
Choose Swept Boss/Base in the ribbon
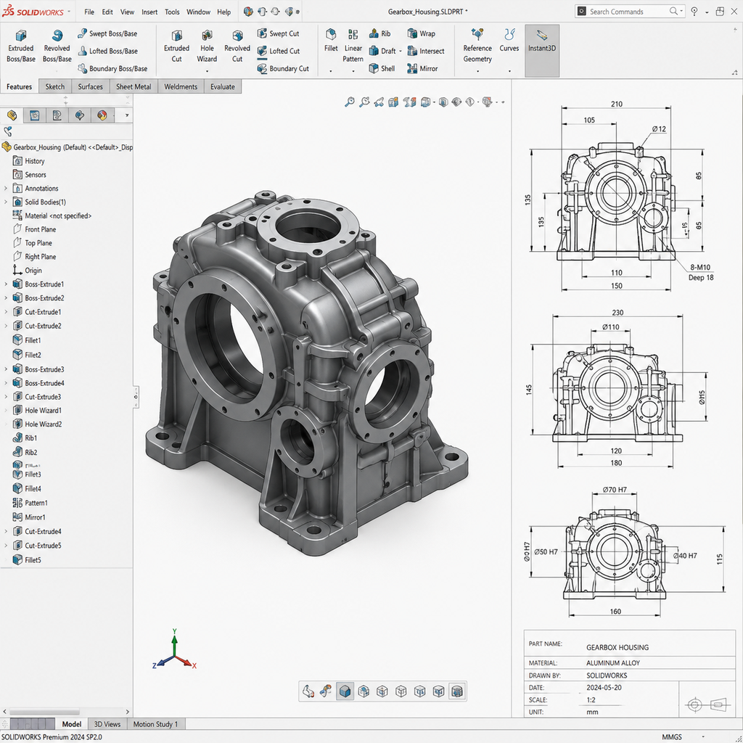coord(107,33)
